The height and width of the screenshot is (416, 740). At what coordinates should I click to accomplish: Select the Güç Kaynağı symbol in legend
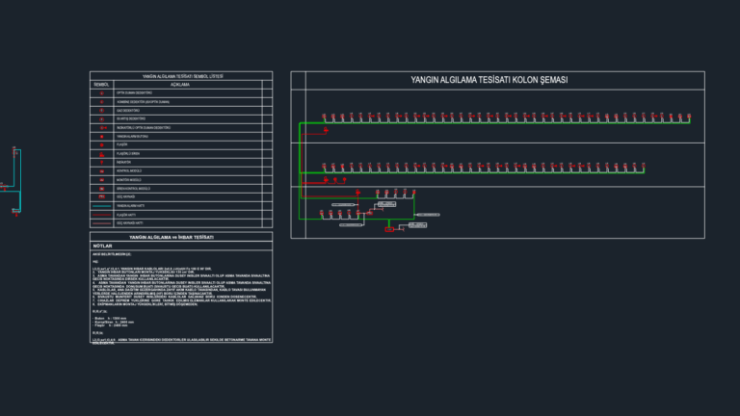pyautogui.click(x=101, y=196)
